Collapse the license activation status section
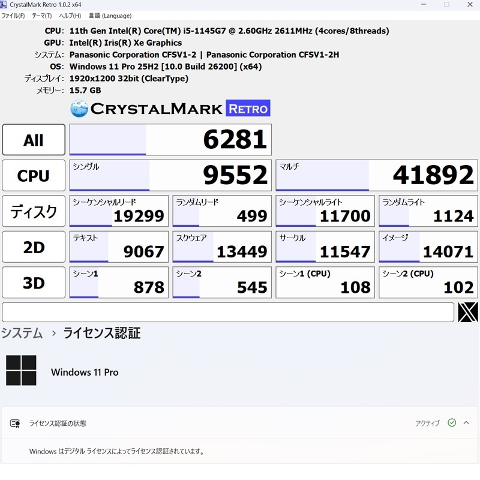The image size is (480, 480). coord(466,423)
